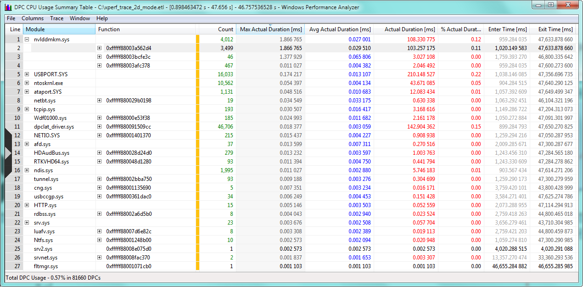
Task: Sort by Avg Actual Duration [ms] header
Action: 339,29
